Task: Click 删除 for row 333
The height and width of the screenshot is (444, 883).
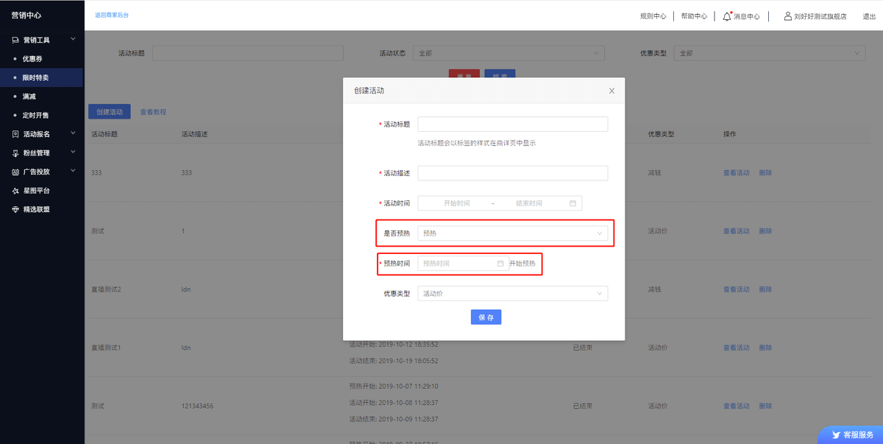Action: pos(765,173)
